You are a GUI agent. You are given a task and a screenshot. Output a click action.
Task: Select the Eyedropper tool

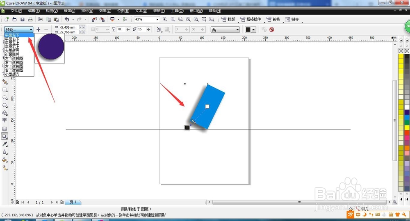click(x=5, y=144)
